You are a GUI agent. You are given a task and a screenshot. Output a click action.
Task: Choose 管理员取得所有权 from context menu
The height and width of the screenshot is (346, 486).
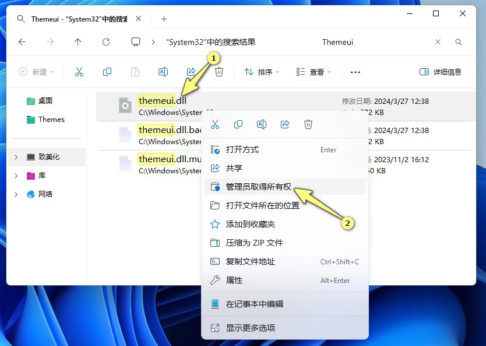click(x=285, y=187)
